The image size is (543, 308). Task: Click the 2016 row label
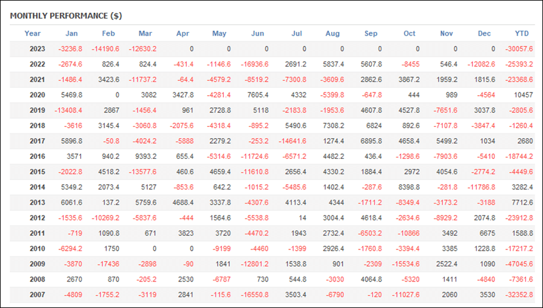37,156
